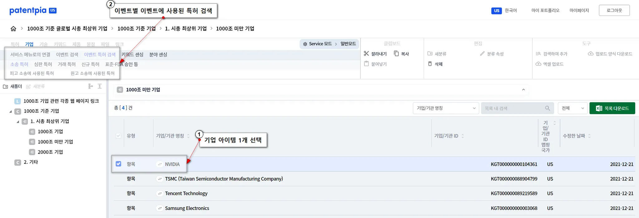Click the delete (삭제) trash icon

tap(430, 64)
